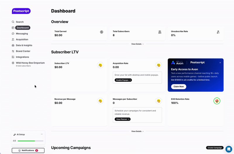Click the AI Setup sparkle icon
Image resolution: width=234 pixels, height=154 pixels.
(x=14, y=135)
